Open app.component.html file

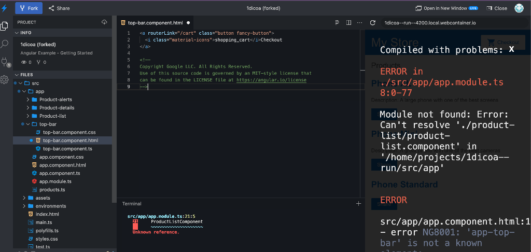pyautogui.click(x=63, y=165)
